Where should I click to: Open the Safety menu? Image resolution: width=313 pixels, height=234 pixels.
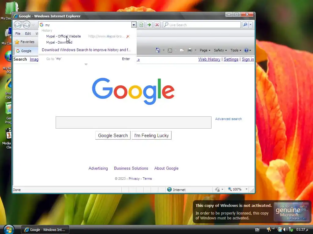pyautogui.click(x=220, y=50)
